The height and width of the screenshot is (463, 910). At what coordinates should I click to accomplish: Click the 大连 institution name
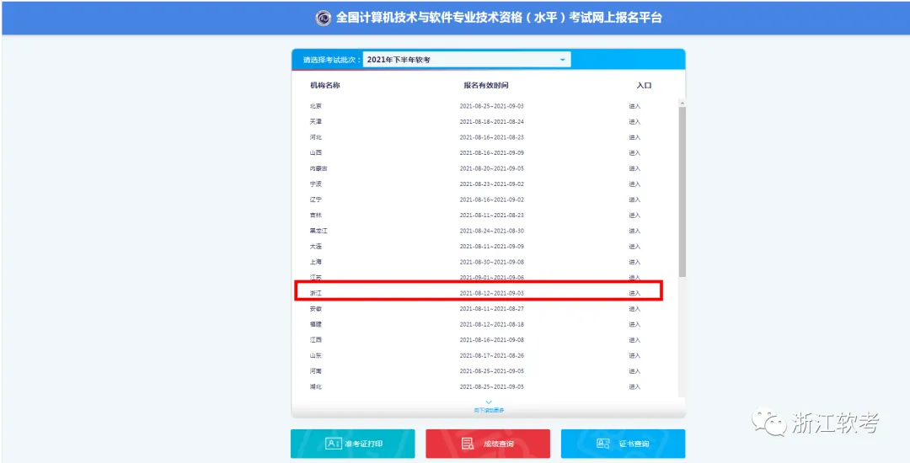[316, 247]
